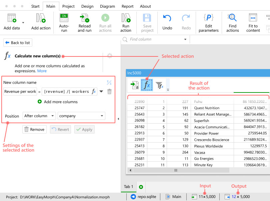Open the Add data dropdown arrow
The height and width of the screenshot is (201, 270).
pos(23,23)
